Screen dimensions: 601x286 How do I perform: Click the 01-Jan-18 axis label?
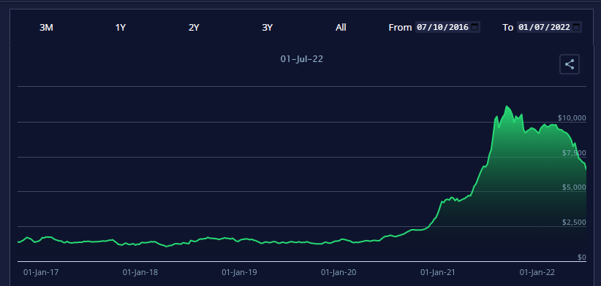[140, 272]
